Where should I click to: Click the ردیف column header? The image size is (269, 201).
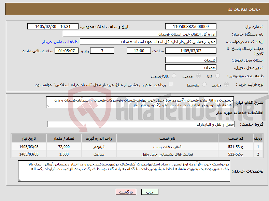click(258, 138)
